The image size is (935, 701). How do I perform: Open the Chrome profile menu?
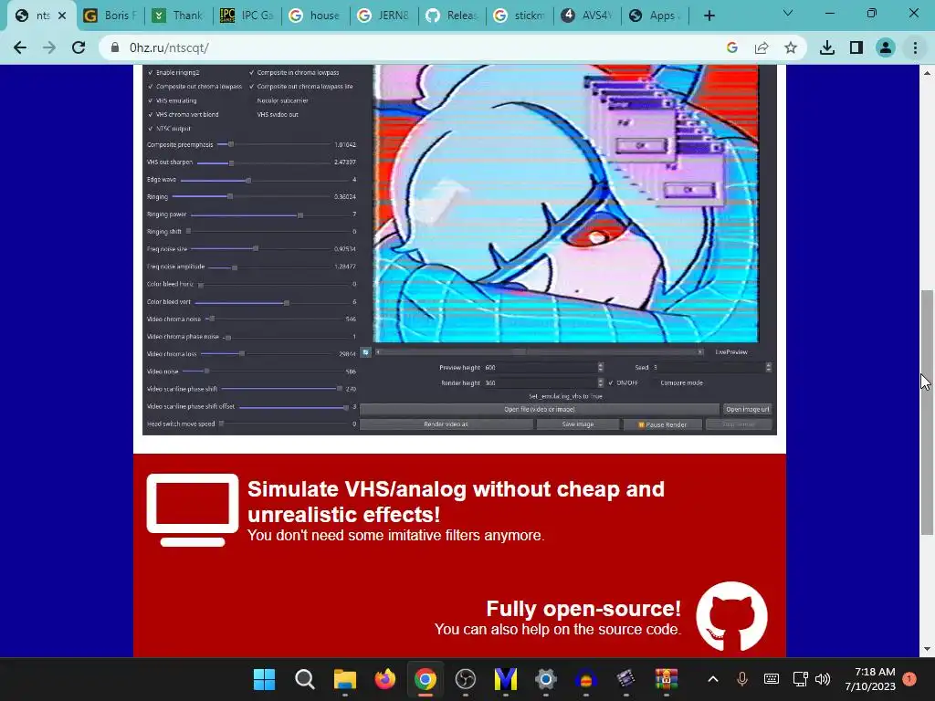tap(886, 47)
